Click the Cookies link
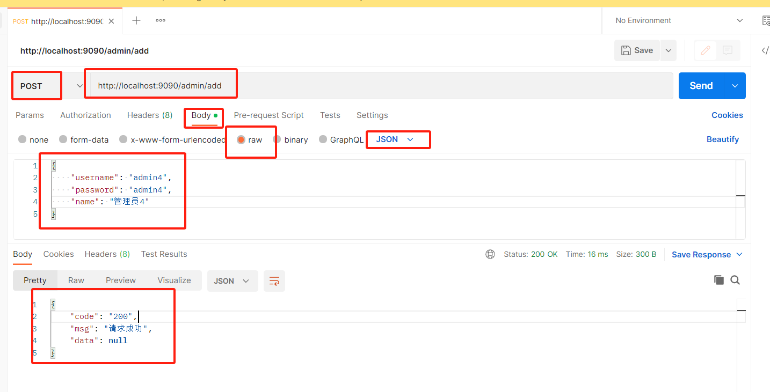Image resolution: width=770 pixels, height=392 pixels. click(727, 115)
